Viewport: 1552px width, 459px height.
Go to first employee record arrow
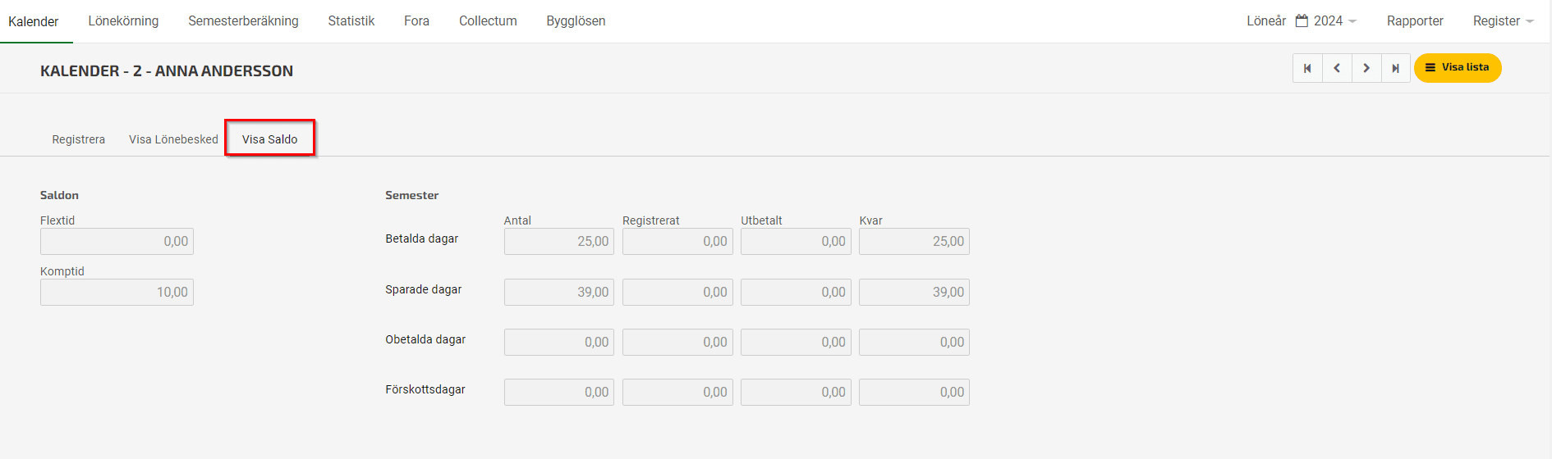[1307, 68]
